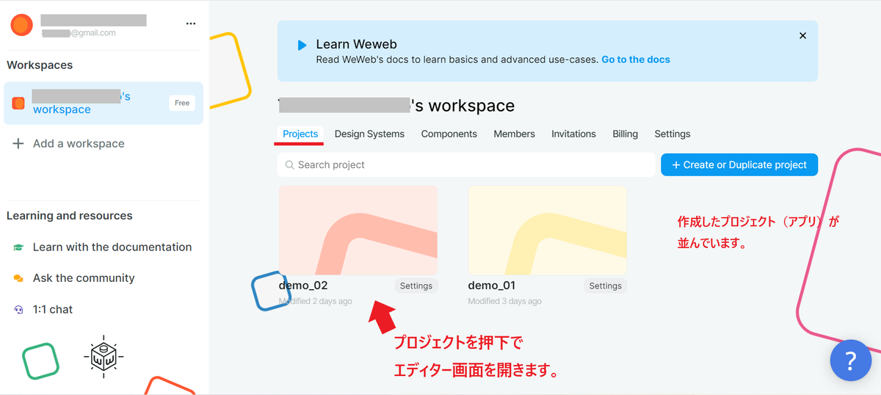
Task: Click the graduation cap documentation icon
Action: pos(18,247)
